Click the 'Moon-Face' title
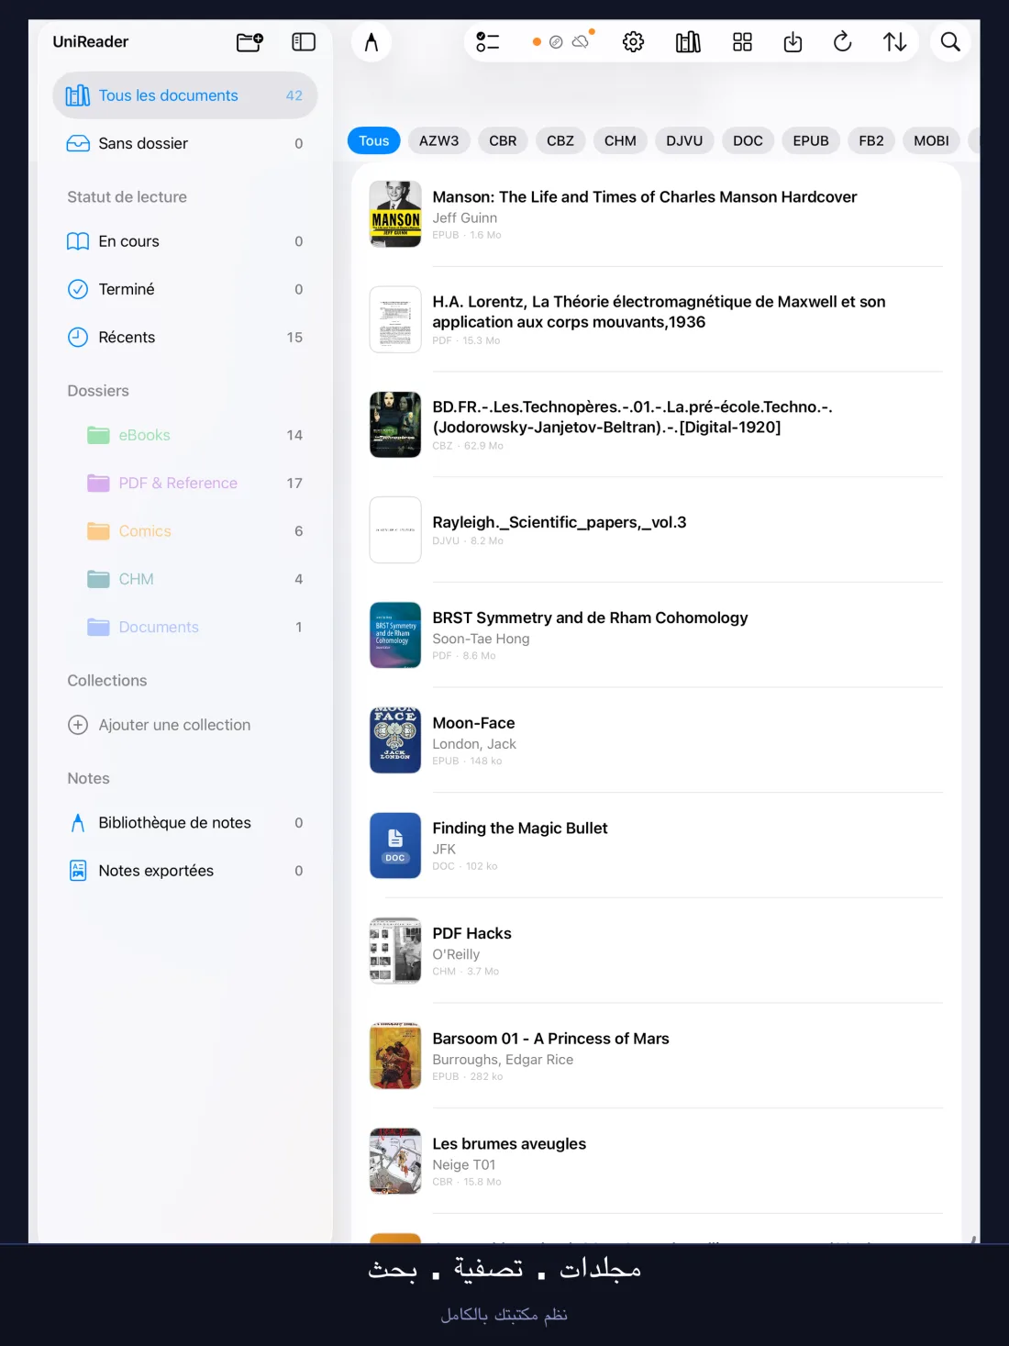This screenshot has width=1009, height=1346. [473, 723]
